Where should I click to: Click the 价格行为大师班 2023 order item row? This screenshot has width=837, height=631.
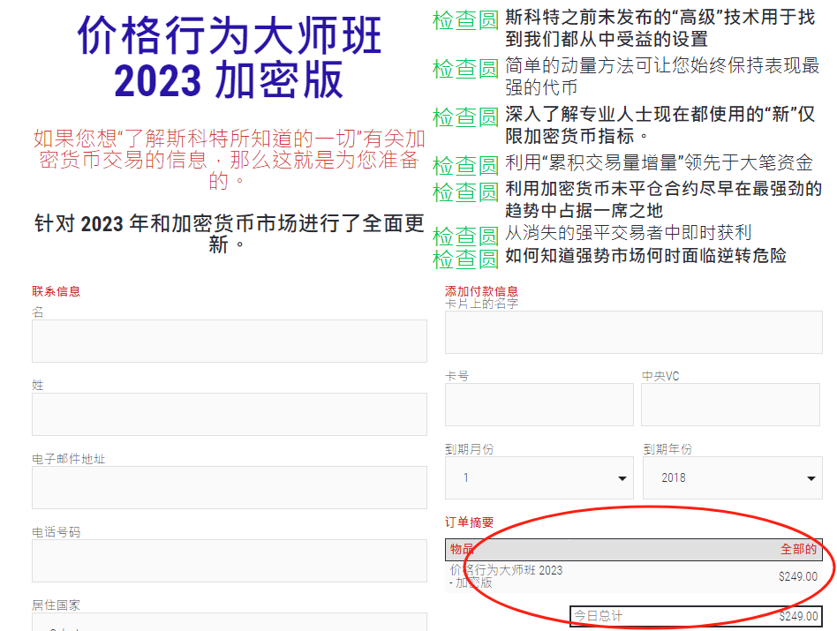[633, 576]
